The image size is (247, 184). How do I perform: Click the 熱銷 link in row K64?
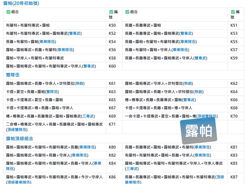pyautogui.click(x=198, y=92)
